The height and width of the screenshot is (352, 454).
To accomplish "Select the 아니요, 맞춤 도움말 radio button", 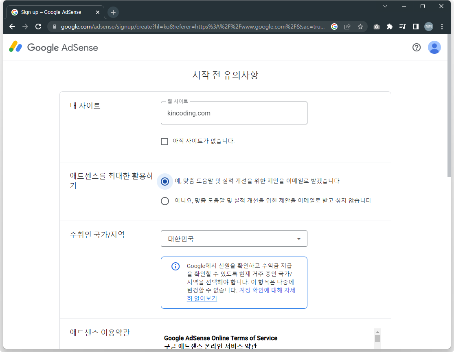I will pyautogui.click(x=165, y=201).
